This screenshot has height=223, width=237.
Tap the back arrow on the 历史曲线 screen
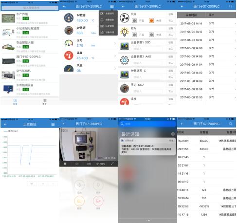pyautogui.click(x=5, y=124)
